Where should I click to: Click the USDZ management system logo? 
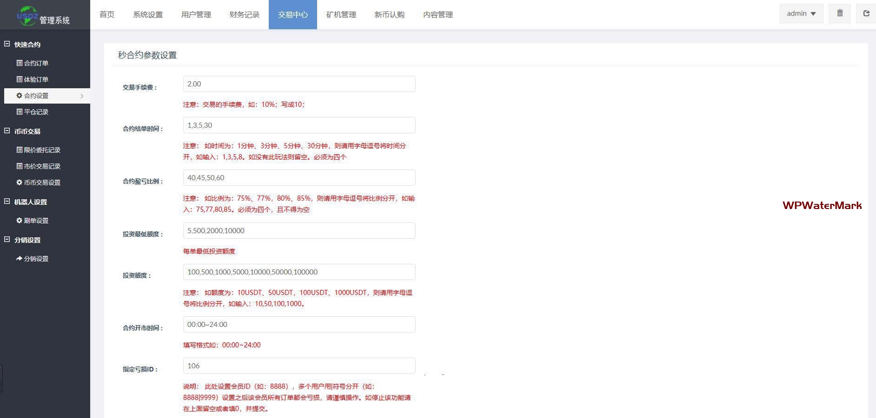[x=43, y=16]
